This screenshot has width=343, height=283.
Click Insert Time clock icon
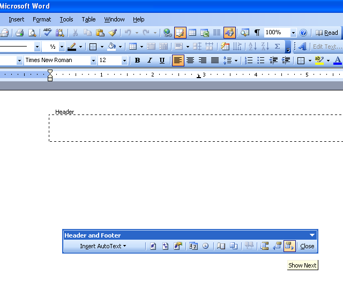[205, 246]
